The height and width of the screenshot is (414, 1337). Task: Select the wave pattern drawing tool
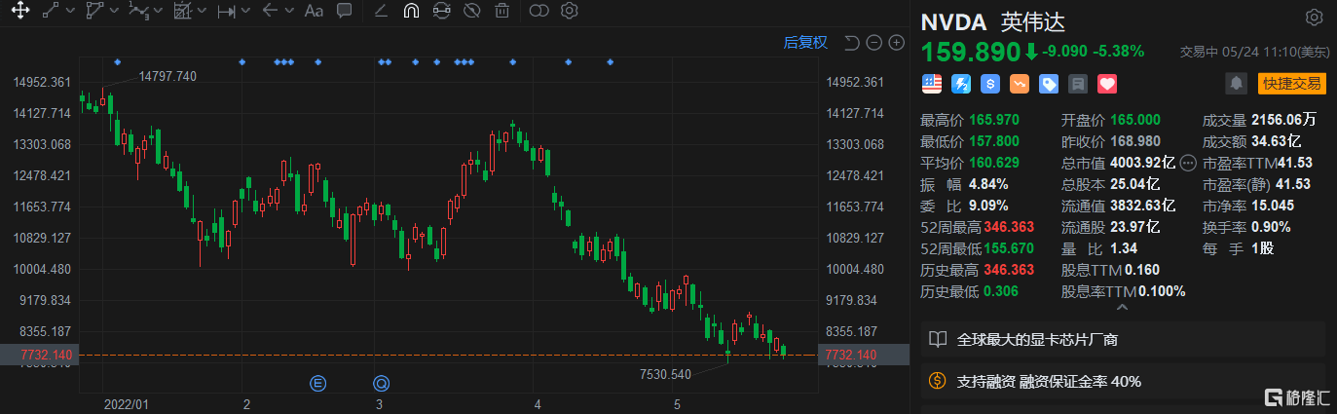[x=138, y=12]
